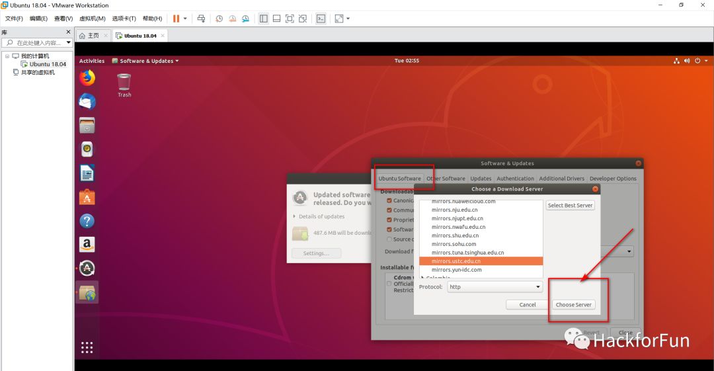Click the stretch guest display icon
Screen dimensions: 714x371
point(339,19)
